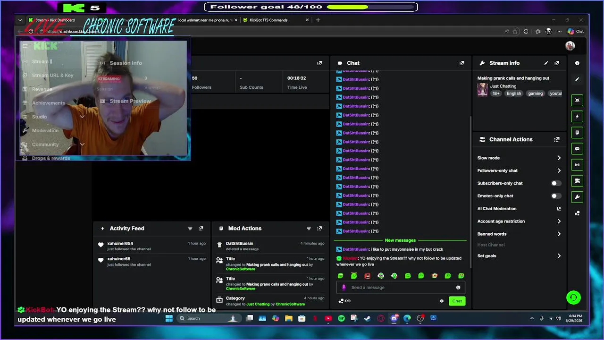Expand the Studio sidebar section

pyautogui.click(x=82, y=117)
